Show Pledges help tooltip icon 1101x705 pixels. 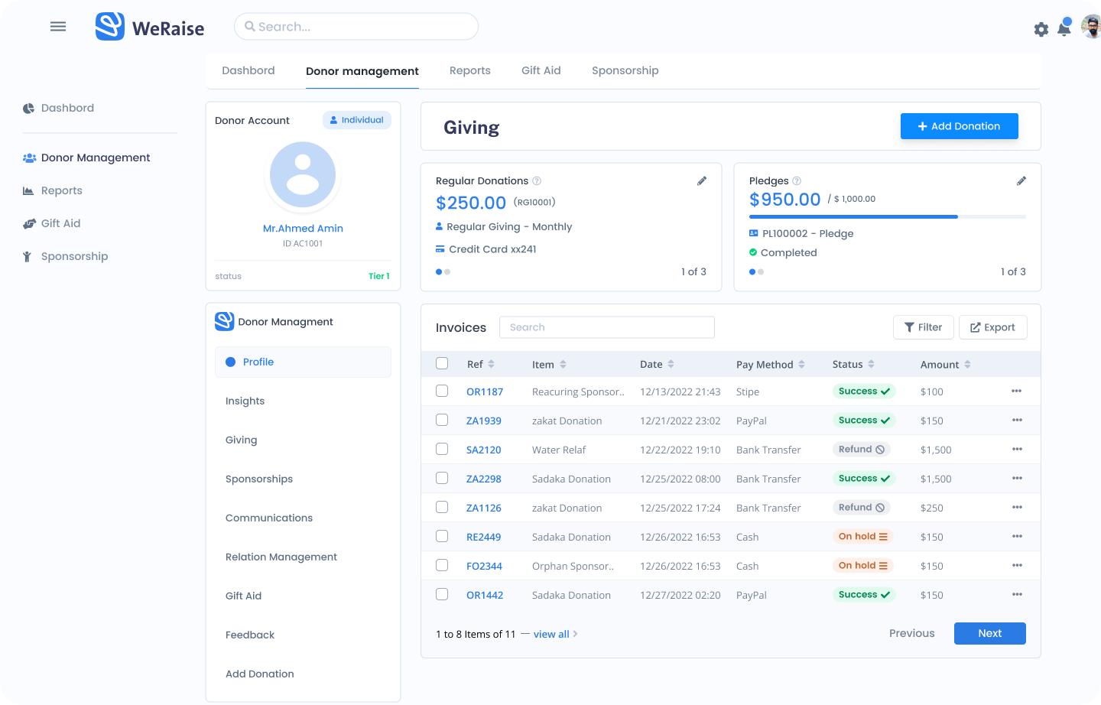point(797,181)
